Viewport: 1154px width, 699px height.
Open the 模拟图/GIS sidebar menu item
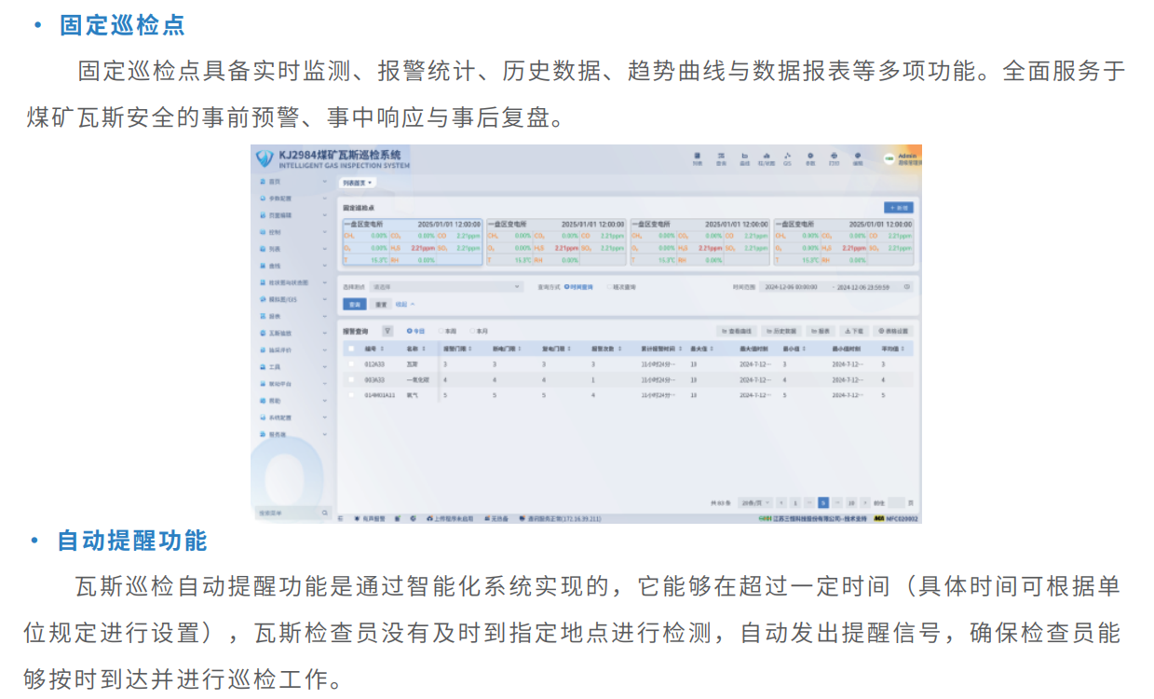292,299
